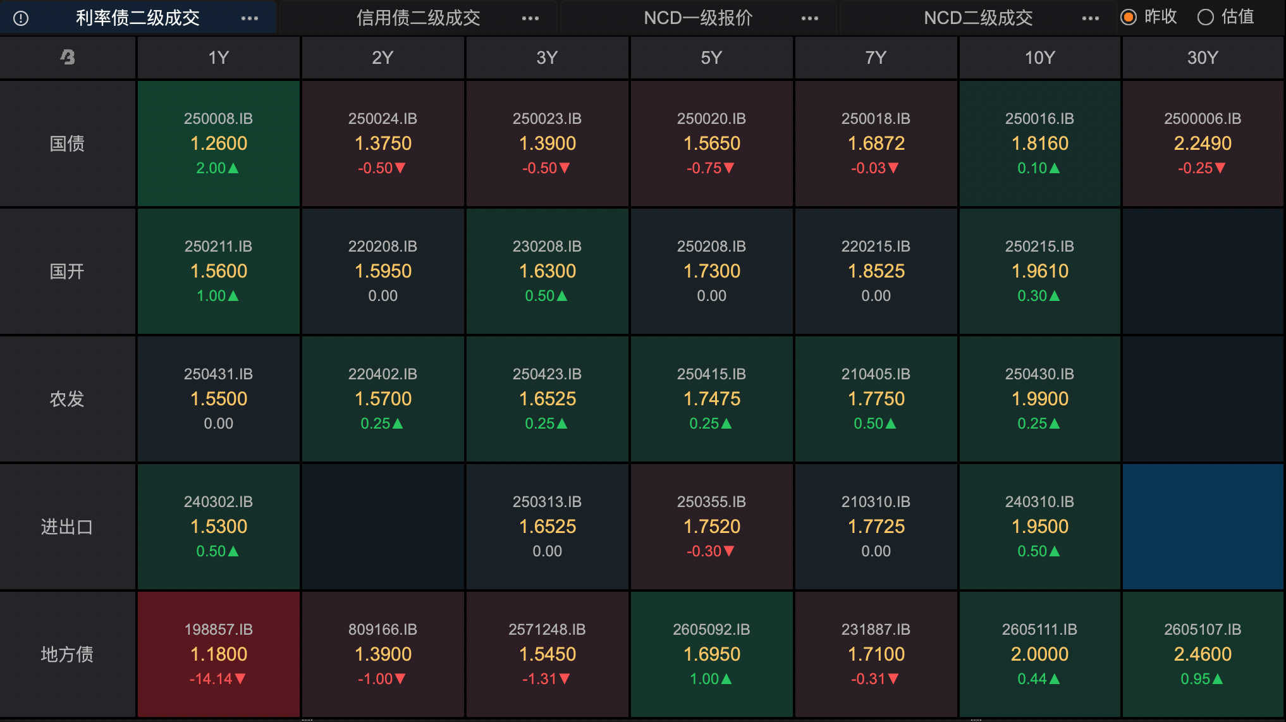Click the 2605107.IB cell at 2.4600

[x=1203, y=654]
